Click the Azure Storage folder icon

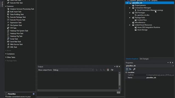[x=136, y=30]
